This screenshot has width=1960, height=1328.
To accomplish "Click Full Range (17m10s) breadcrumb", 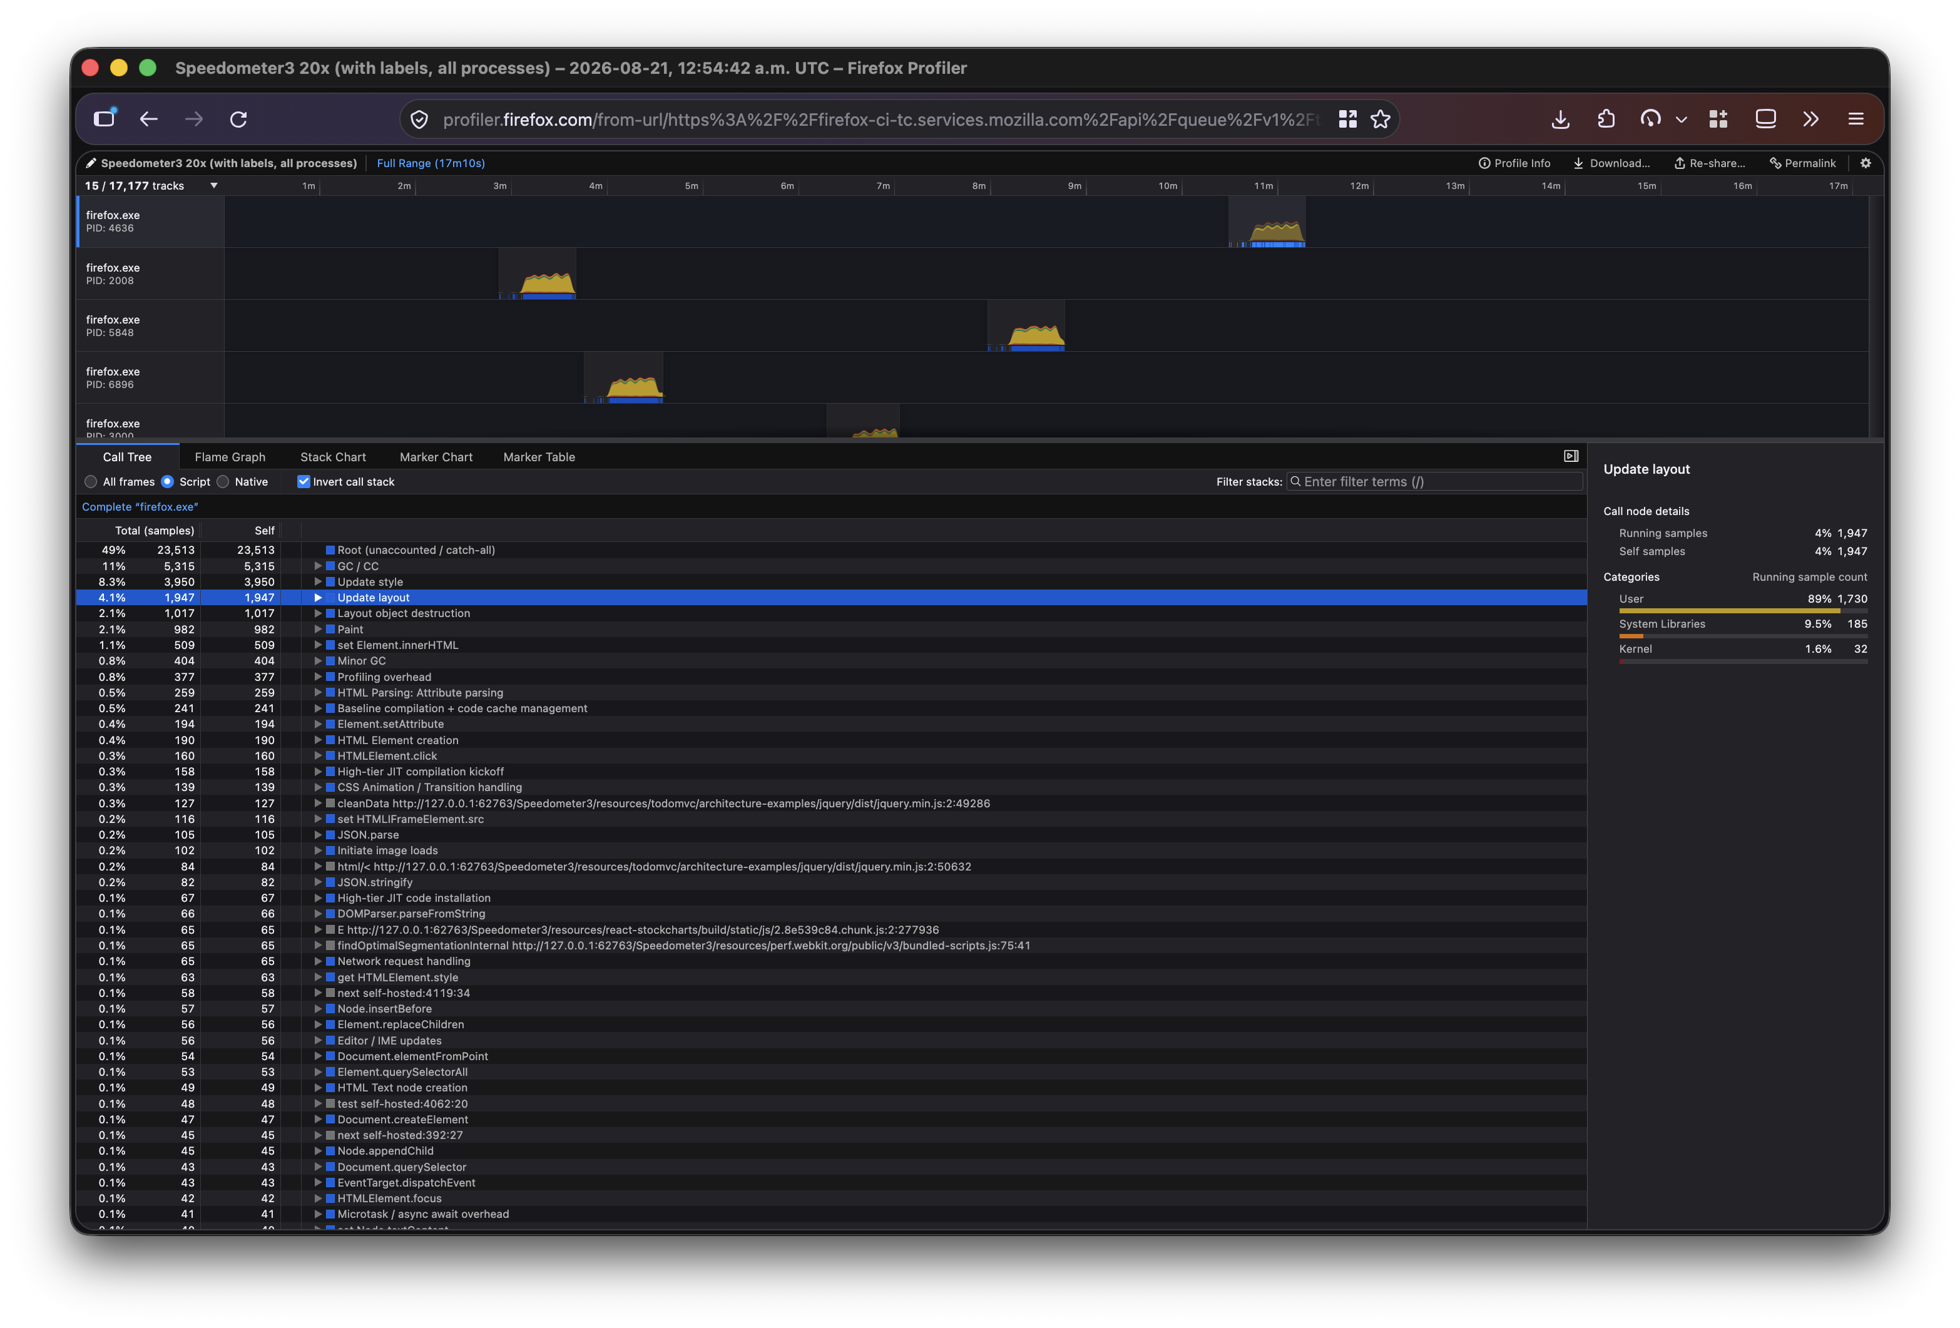I will pos(430,163).
